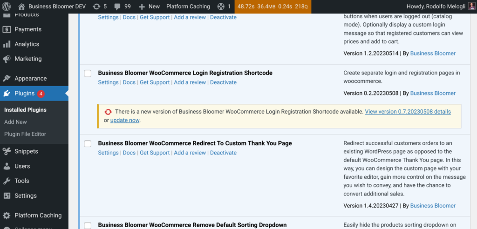The image size is (477, 229).
Task: Click Get Support for Redirect To Custom Thank You Page
Action: (x=155, y=153)
